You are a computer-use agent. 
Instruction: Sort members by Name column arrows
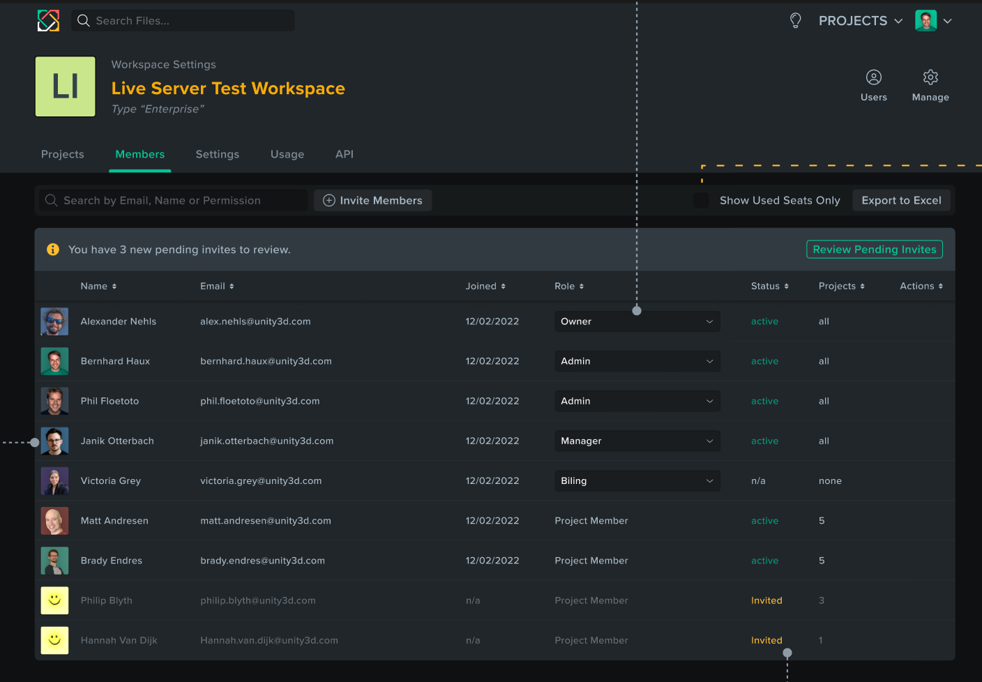pos(114,287)
